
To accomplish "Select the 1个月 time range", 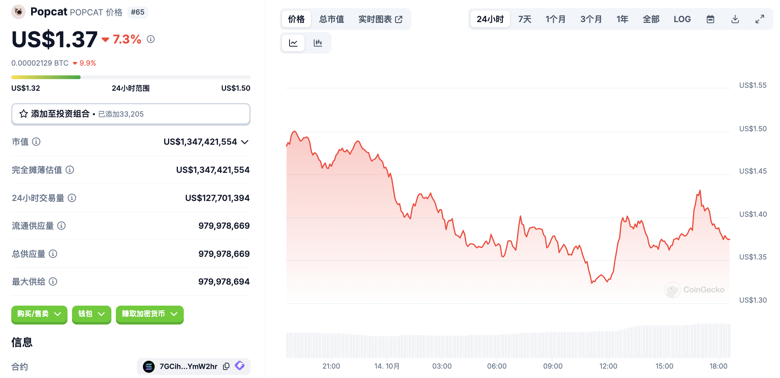I will [555, 19].
